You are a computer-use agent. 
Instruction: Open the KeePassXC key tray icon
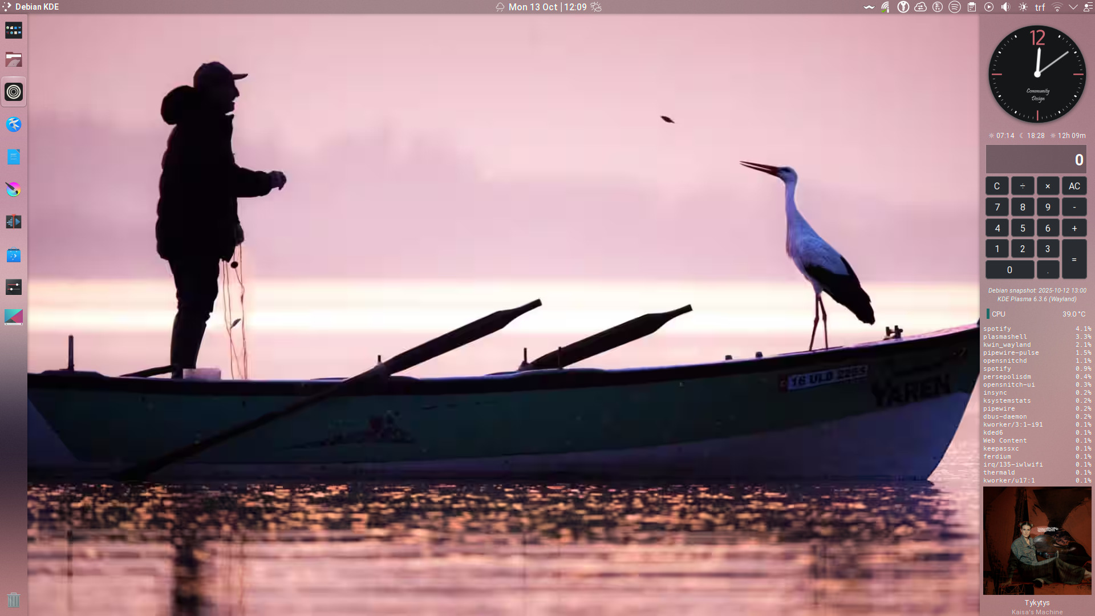click(x=903, y=7)
